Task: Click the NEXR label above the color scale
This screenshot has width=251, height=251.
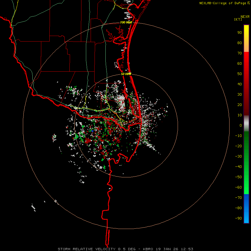Action: point(245,17)
